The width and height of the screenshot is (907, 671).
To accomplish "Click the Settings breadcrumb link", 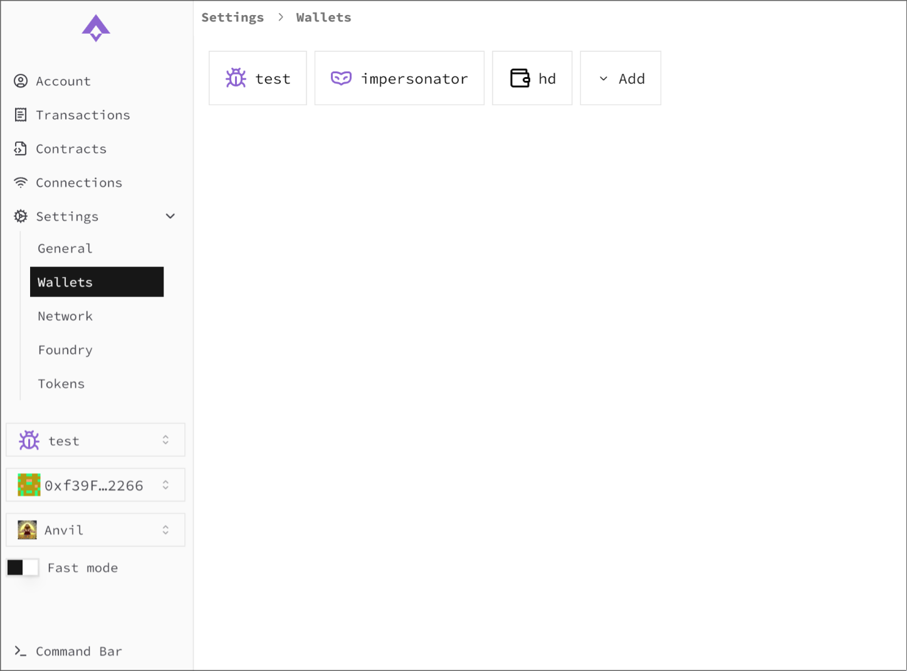I will [233, 17].
